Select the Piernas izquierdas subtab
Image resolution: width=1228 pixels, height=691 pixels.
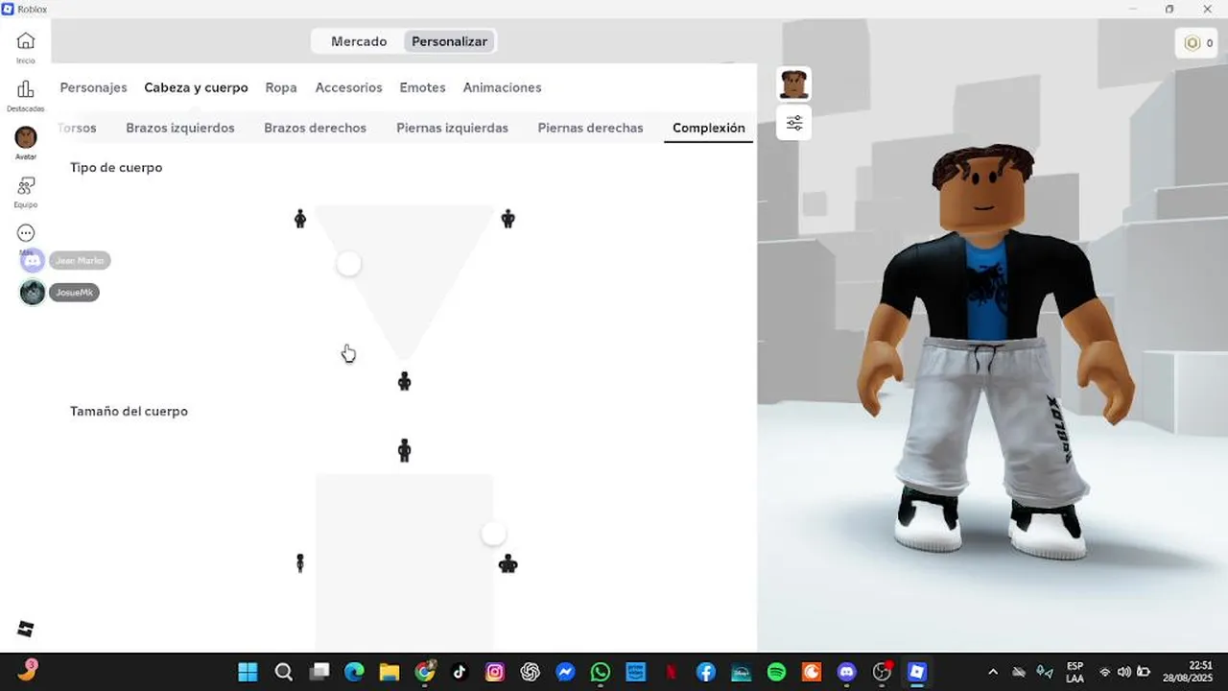[x=453, y=128]
